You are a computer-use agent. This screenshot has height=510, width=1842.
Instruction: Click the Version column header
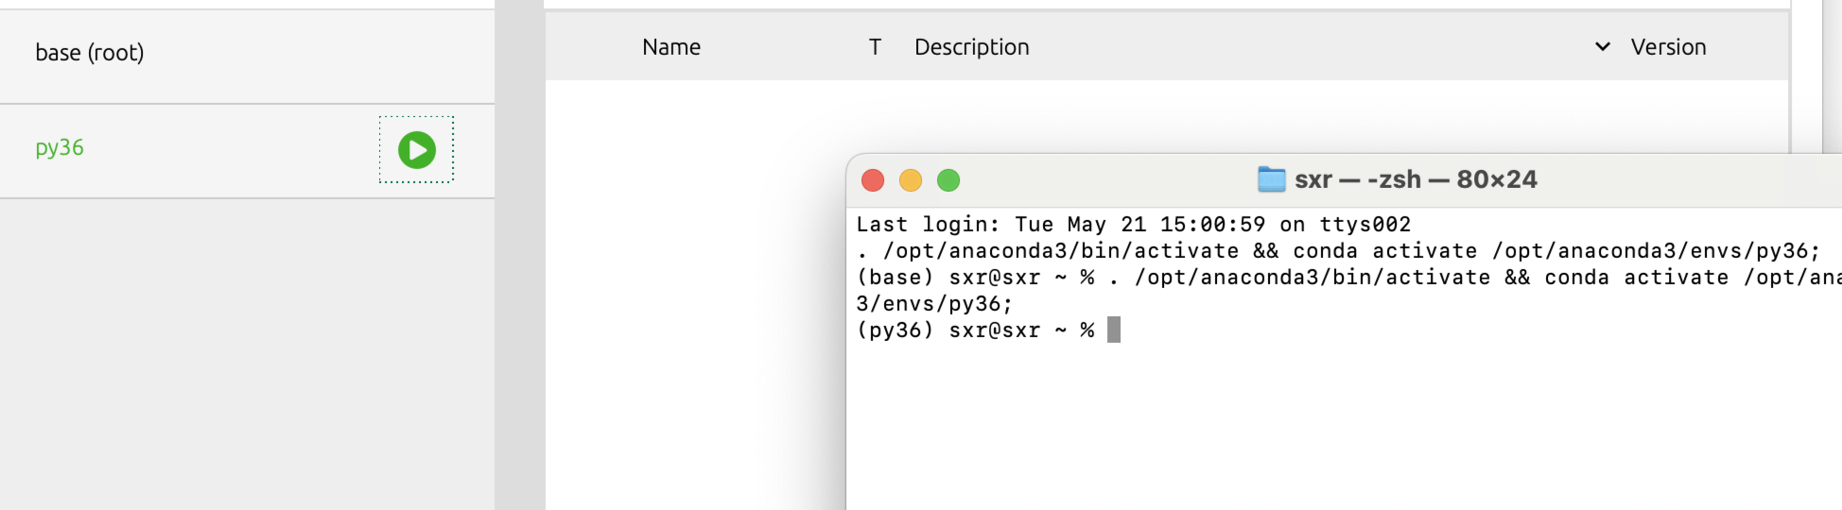(1668, 47)
